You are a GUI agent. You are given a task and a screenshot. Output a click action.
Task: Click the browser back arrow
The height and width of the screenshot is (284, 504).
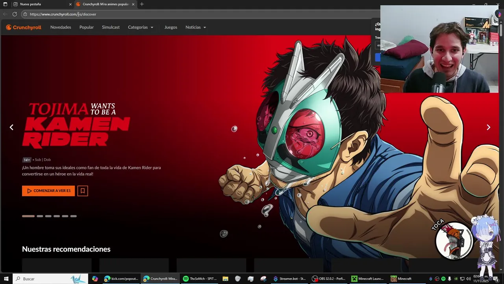tap(5, 14)
